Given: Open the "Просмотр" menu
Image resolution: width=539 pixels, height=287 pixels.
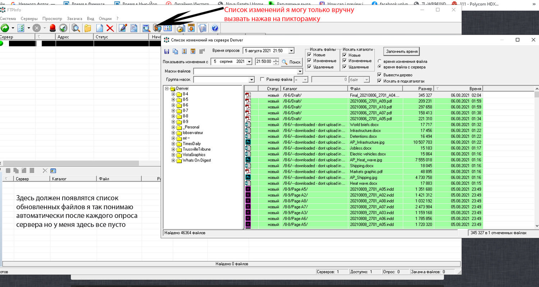Looking at the screenshot, I should coord(52,19).
